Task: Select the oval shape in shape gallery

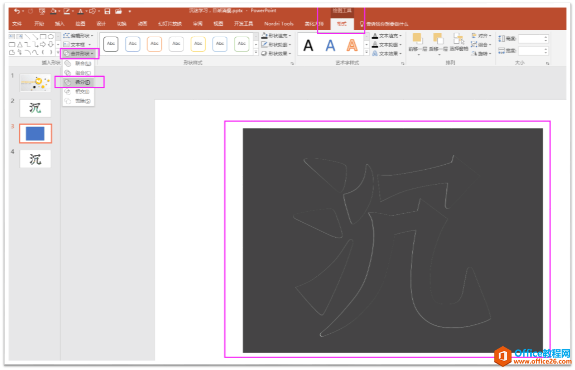Action: point(51,37)
